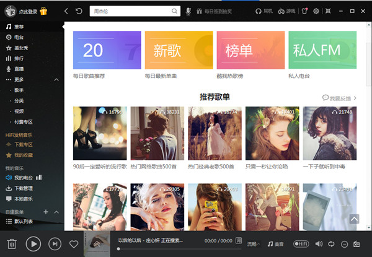Skip to the next song

[55, 244]
